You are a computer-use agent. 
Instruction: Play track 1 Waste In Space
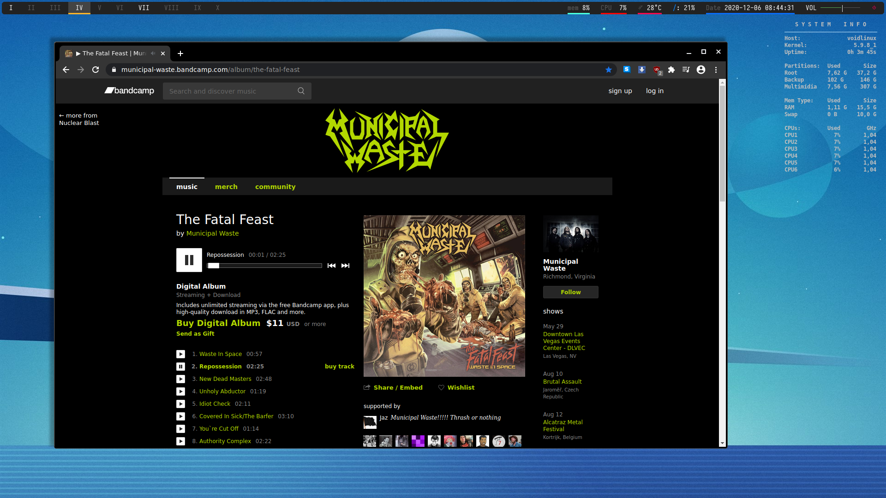point(180,354)
